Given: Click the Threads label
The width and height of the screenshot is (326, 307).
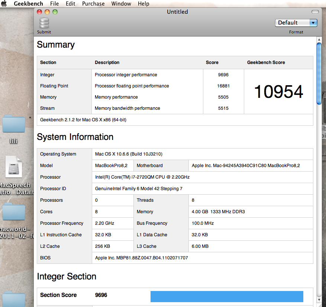Looking at the screenshot, I should pyautogui.click(x=145, y=200).
